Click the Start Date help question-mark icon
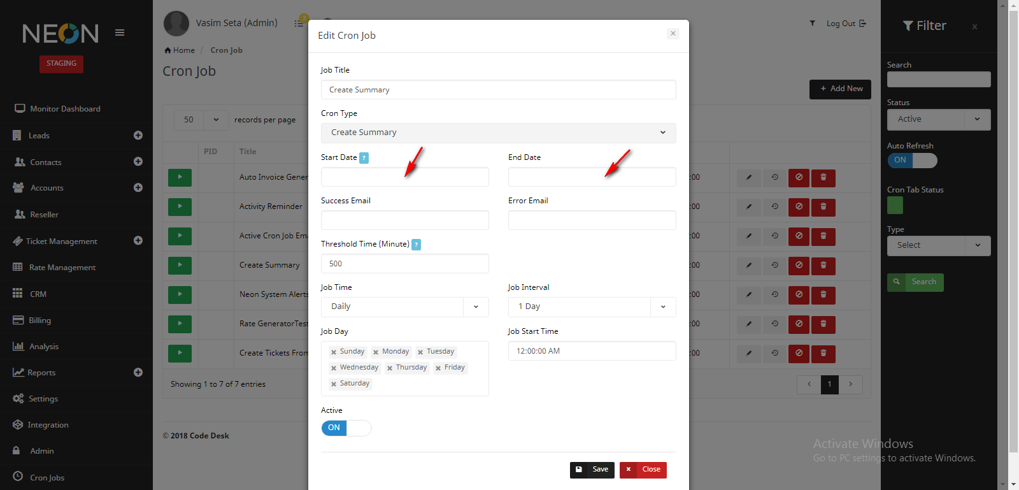 tap(364, 158)
